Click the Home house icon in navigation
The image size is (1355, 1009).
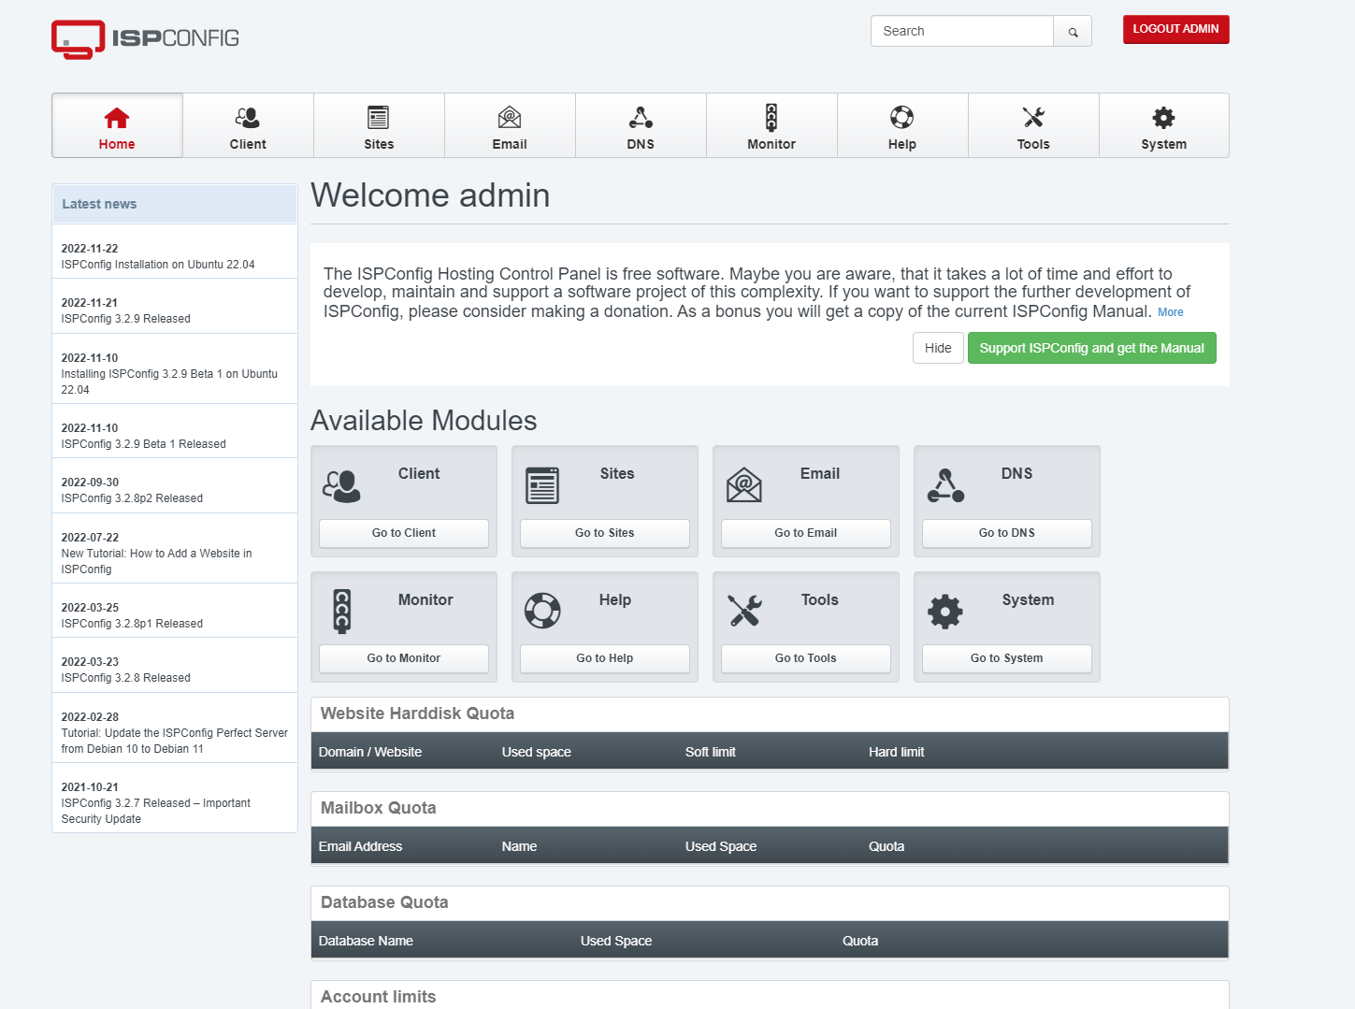pyautogui.click(x=117, y=118)
